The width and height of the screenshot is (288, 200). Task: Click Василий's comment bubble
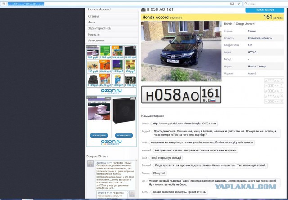coord(210,165)
